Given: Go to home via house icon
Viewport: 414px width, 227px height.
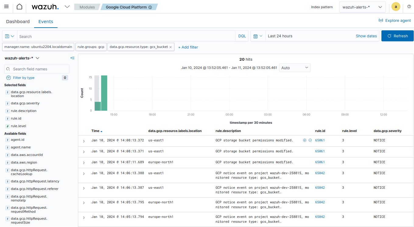Looking at the screenshot, I should (19, 7).
